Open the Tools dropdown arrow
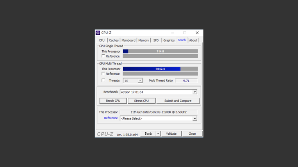This screenshot has width=298, height=167. pos(158,134)
